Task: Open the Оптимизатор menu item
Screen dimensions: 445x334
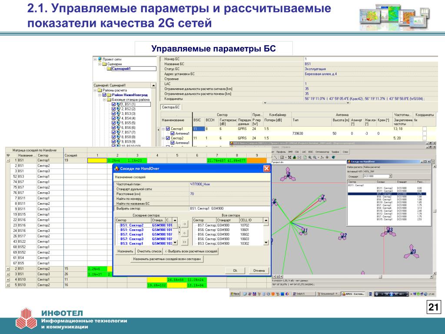Action: pyautogui.click(x=322, y=152)
